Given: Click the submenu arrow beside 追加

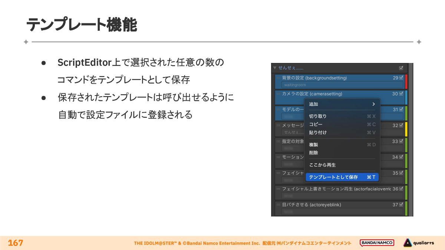Looking at the screenshot, I should coord(373,104).
